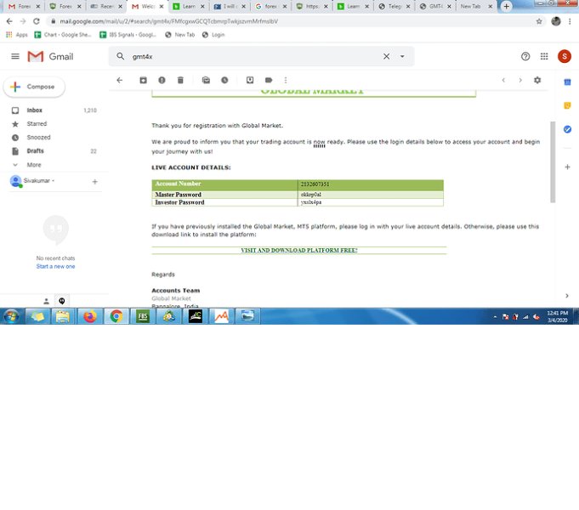Apply a label using the label icon

(269, 80)
